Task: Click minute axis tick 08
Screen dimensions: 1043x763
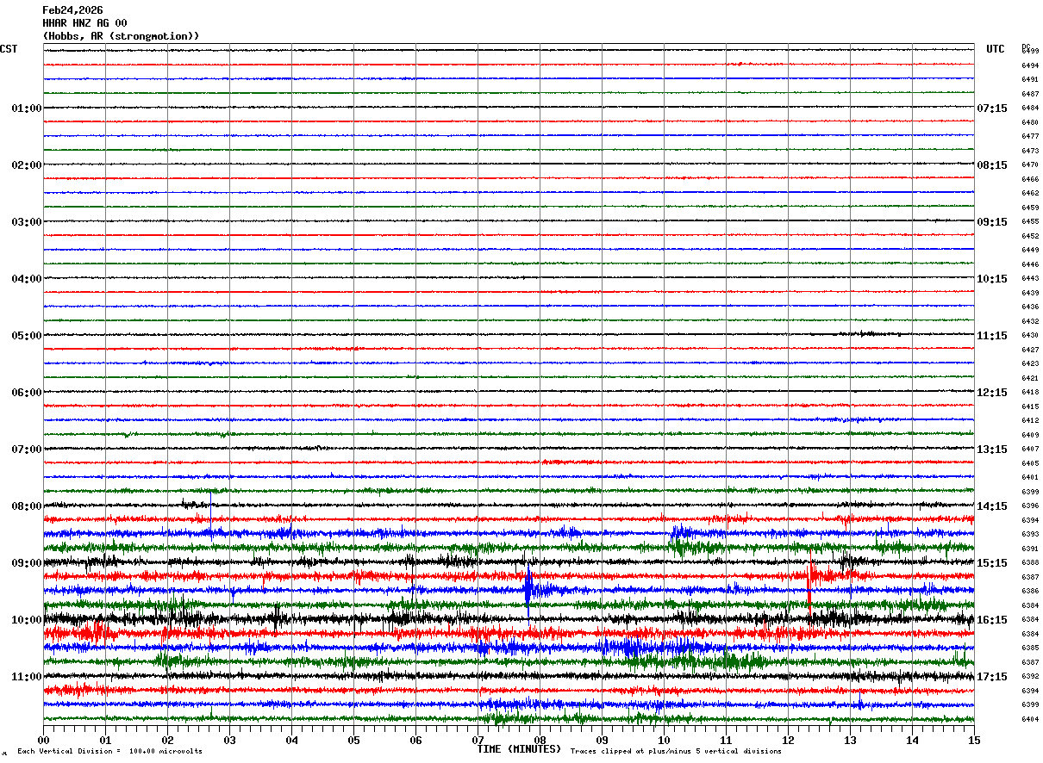Action: [540, 740]
